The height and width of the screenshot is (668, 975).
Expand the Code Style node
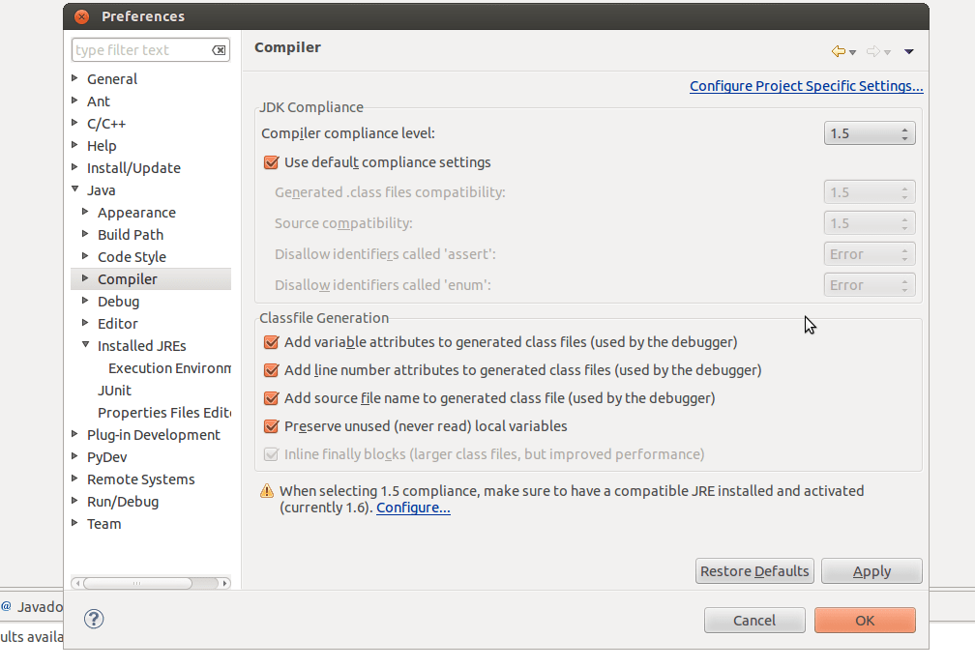[x=85, y=256]
